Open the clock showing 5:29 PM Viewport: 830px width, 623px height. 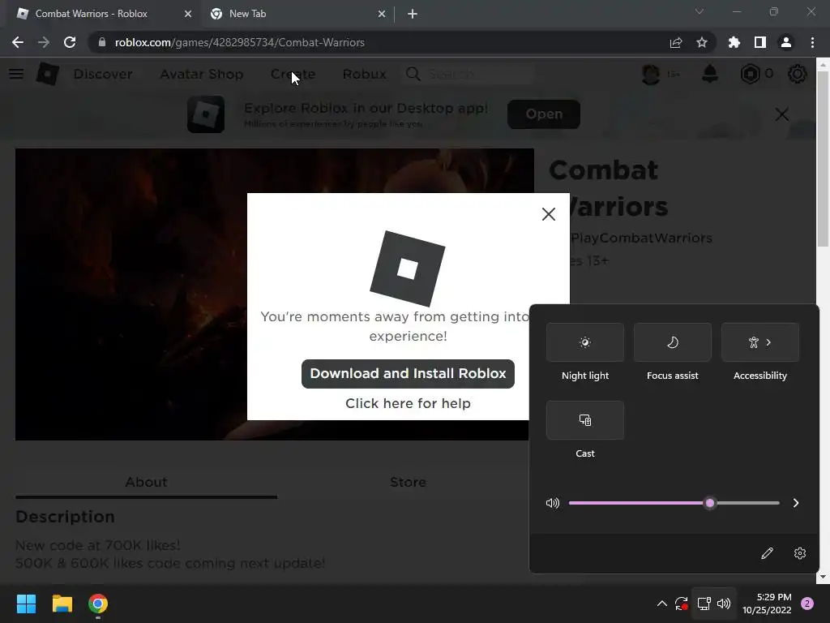(767, 604)
